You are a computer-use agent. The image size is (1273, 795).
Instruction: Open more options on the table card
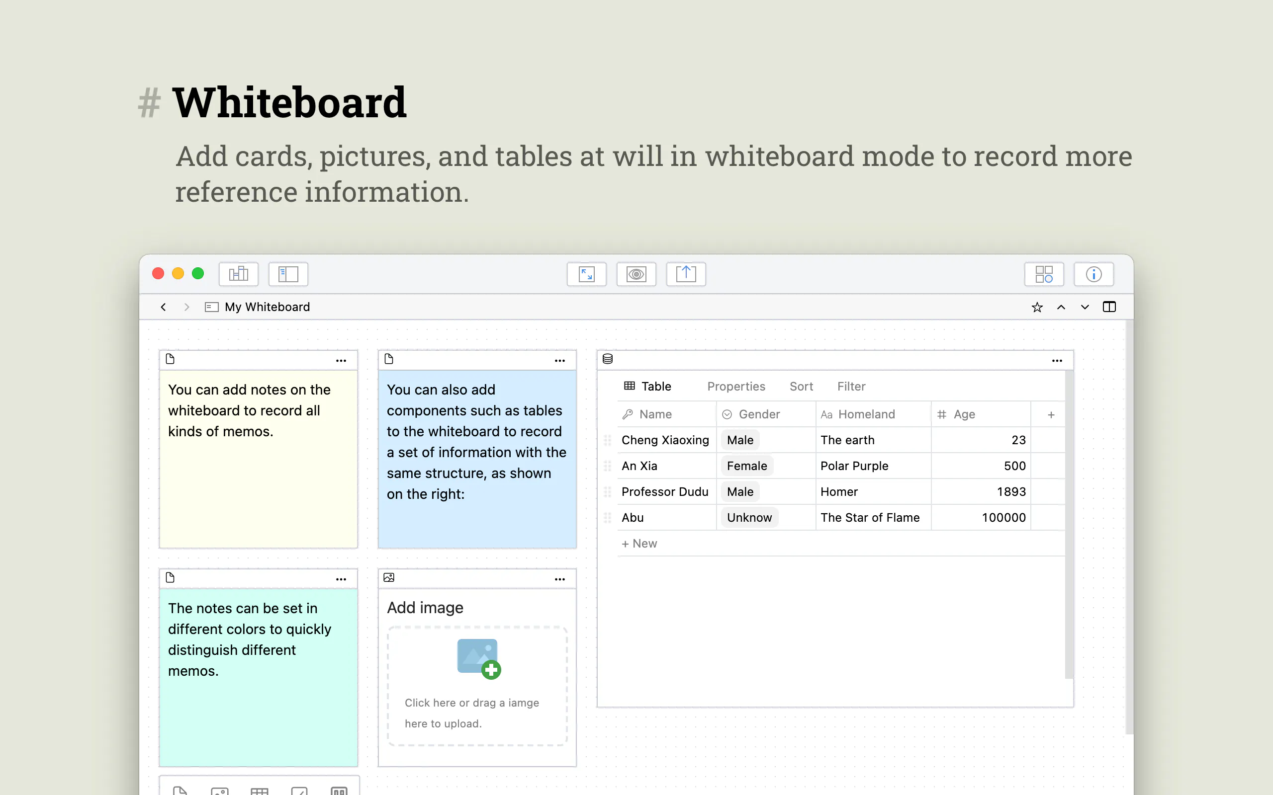tap(1057, 361)
